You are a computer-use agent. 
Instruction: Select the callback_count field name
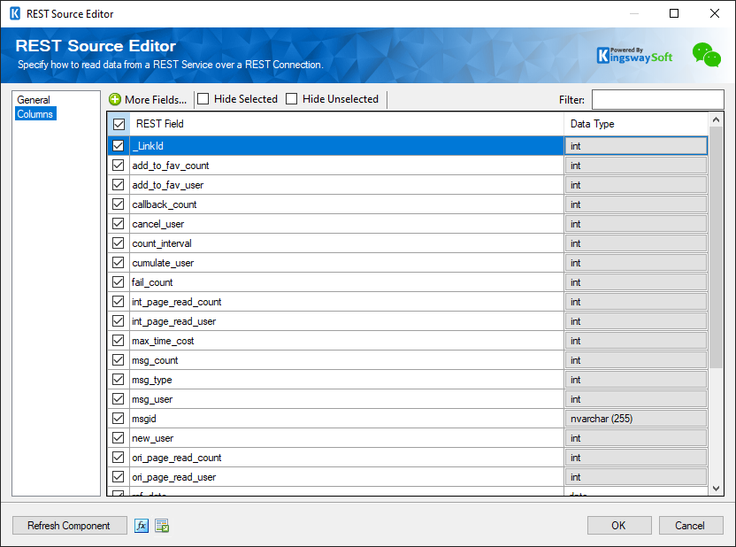[x=165, y=204]
